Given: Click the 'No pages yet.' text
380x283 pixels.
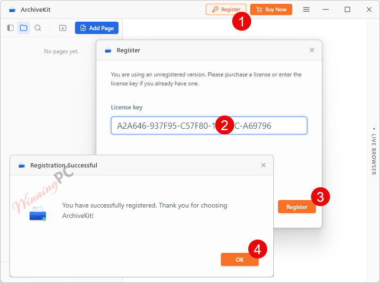Looking at the screenshot, I should [61, 51].
